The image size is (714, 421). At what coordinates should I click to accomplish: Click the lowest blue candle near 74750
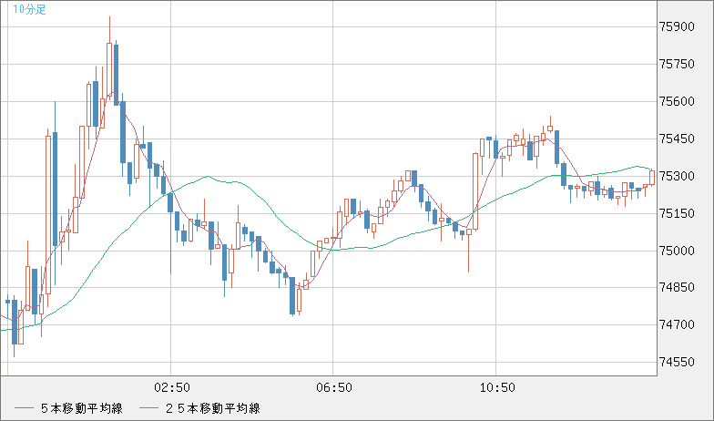pyautogui.click(x=292, y=295)
